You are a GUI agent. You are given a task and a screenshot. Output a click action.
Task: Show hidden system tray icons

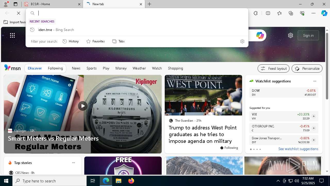point(278,181)
